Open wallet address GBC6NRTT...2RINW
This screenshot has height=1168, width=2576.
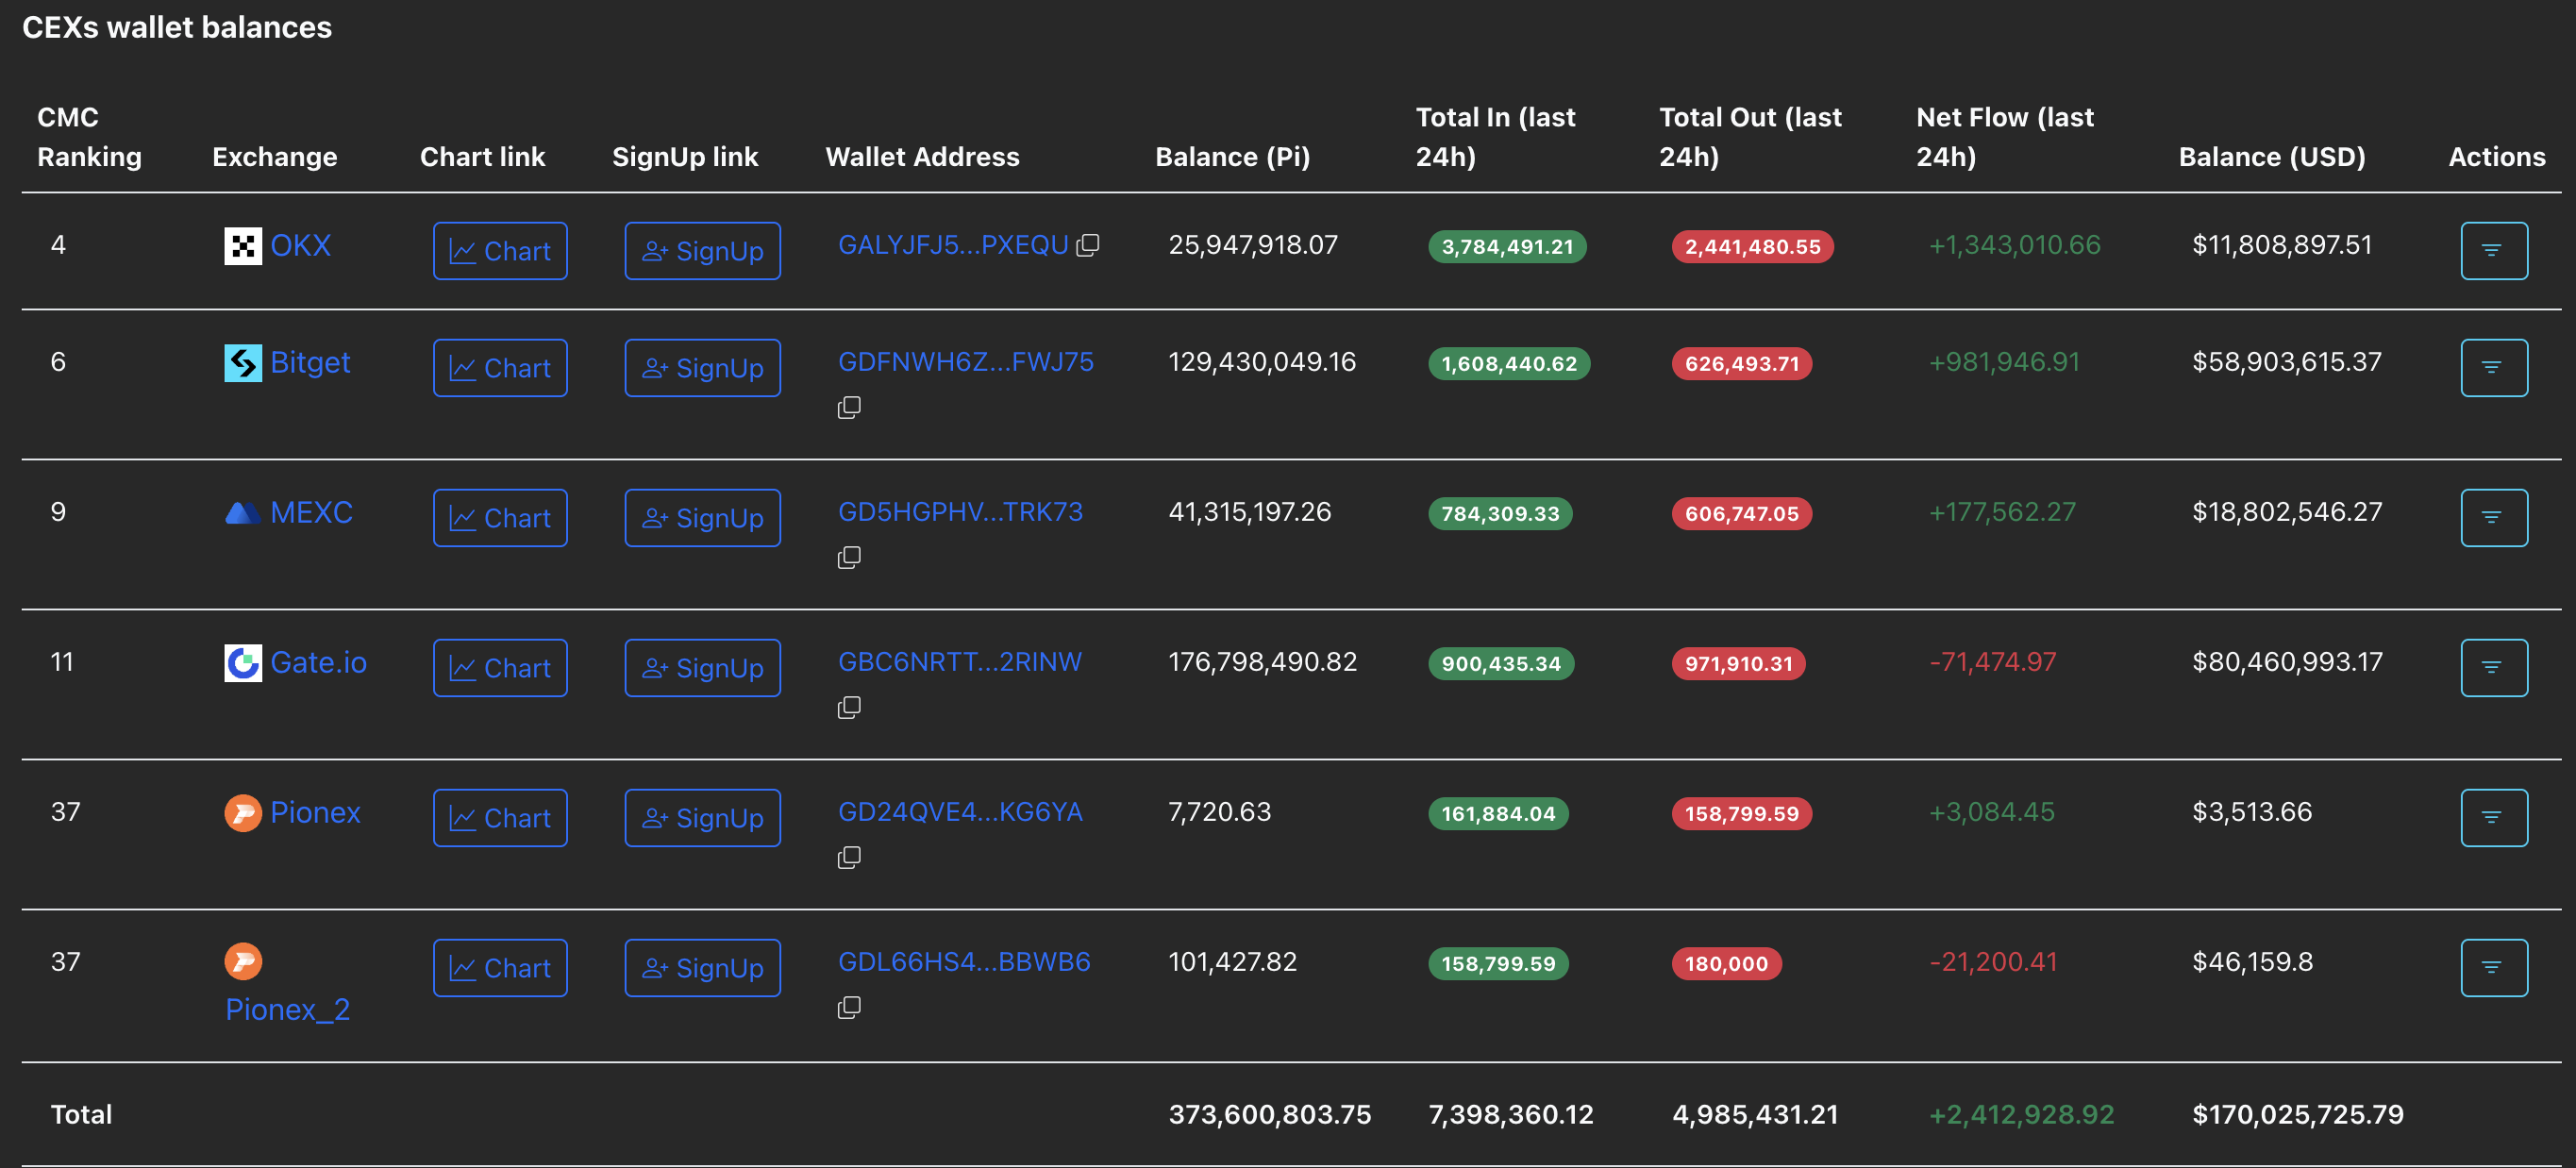point(959,662)
